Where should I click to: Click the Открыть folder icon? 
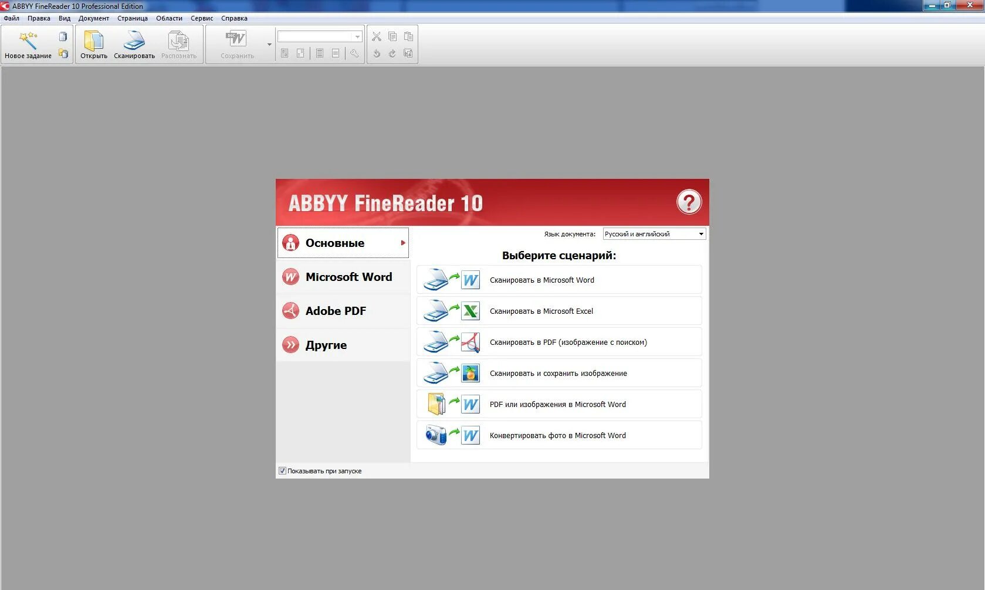[x=93, y=40]
